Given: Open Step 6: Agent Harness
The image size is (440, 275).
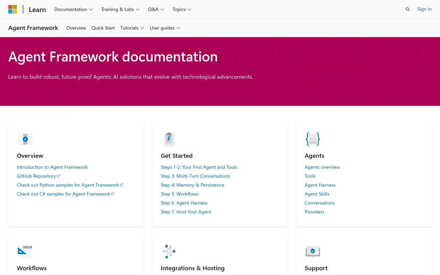Looking at the screenshot, I should (184, 203).
